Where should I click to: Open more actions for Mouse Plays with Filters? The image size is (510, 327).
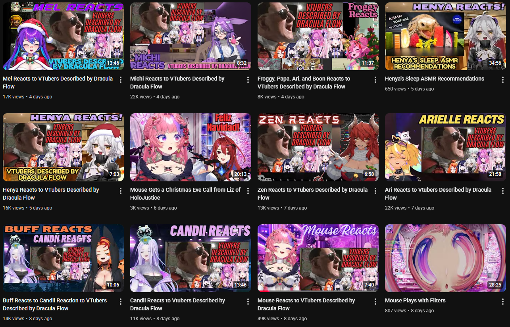click(503, 302)
